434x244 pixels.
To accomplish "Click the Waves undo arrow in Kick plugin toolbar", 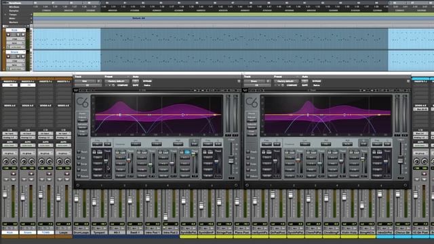I will [x=82, y=90].
